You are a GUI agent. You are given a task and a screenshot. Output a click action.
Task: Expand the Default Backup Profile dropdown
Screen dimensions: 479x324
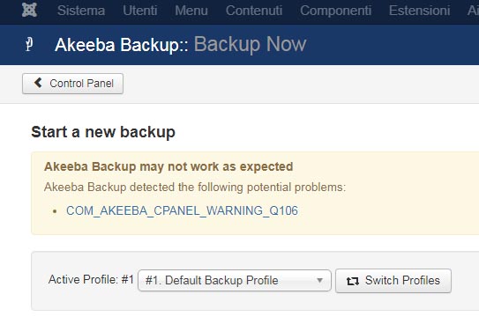click(x=235, y=280)
